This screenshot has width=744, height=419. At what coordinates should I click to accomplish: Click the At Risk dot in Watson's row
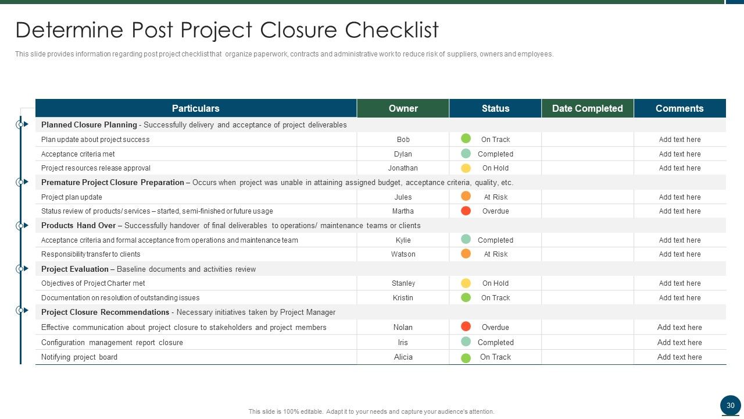466,254
